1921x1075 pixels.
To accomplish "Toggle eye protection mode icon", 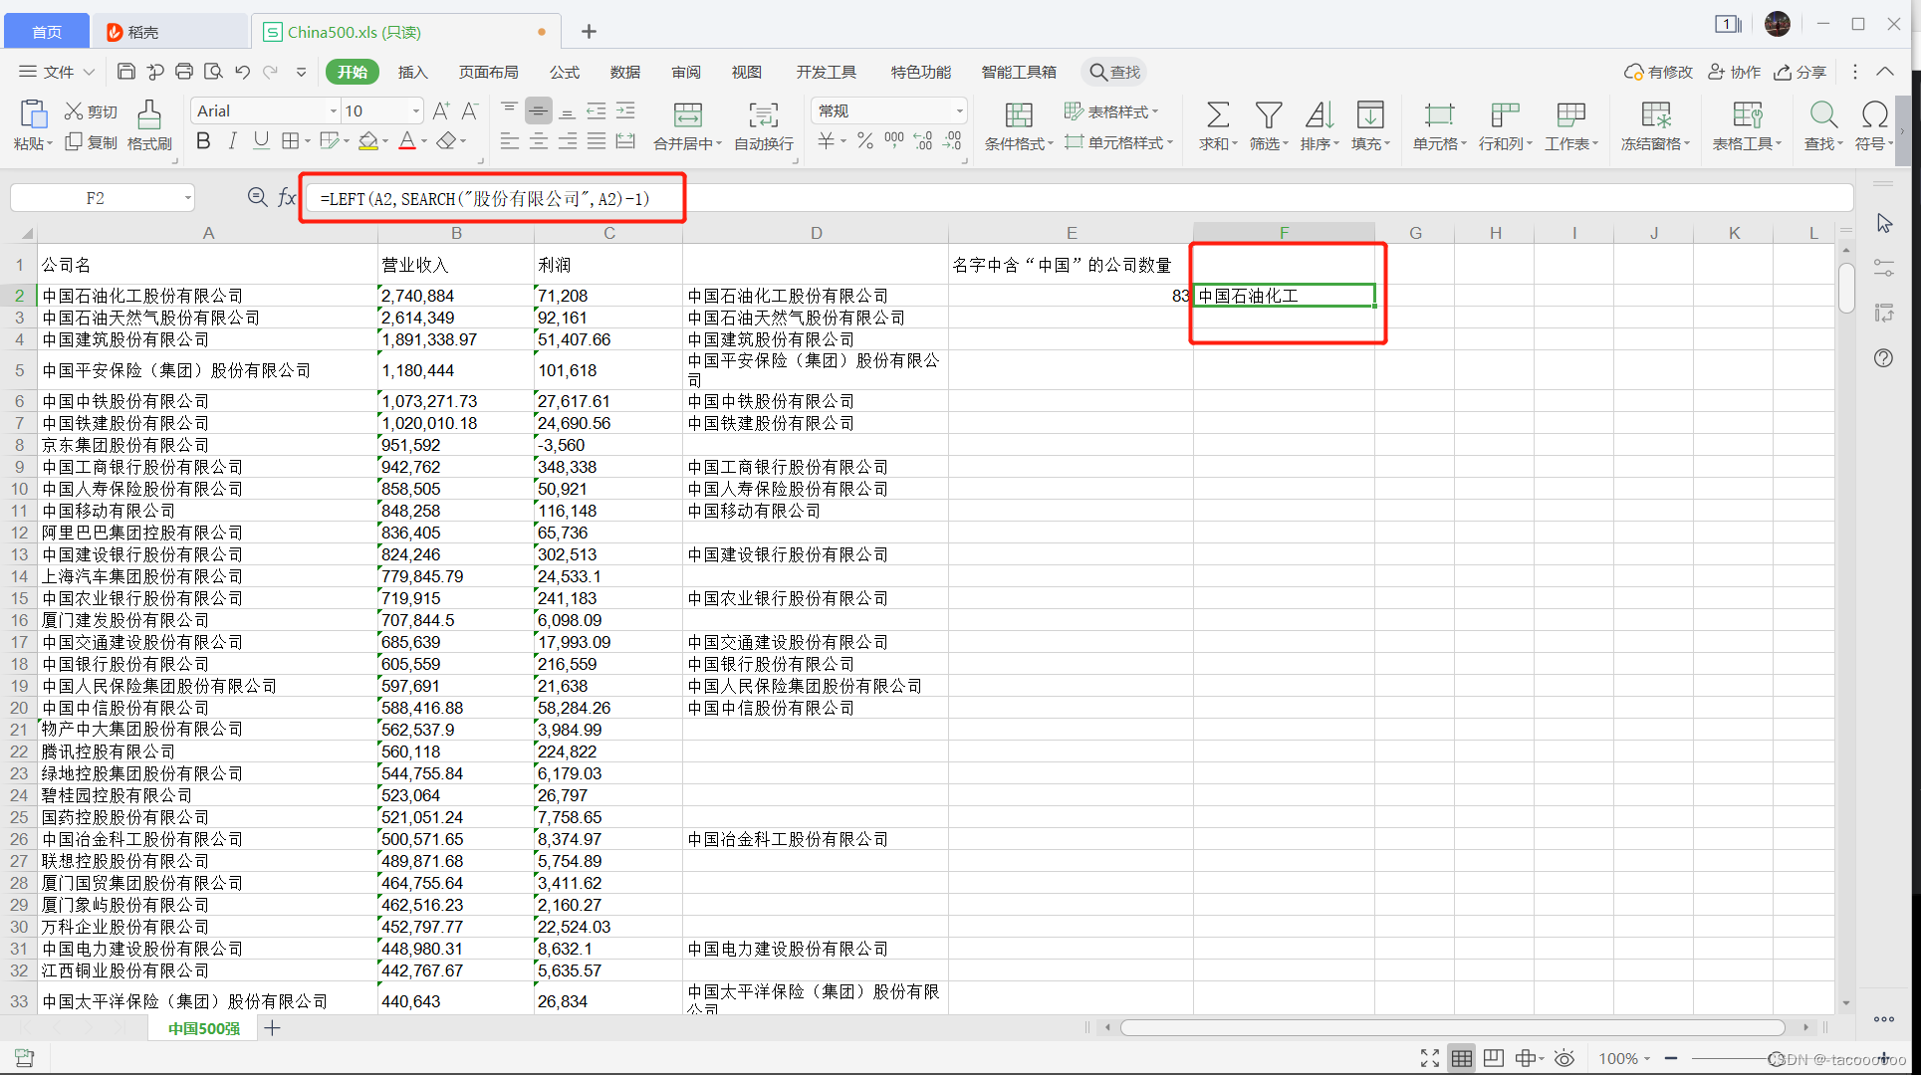I will pos(1564,1058).
